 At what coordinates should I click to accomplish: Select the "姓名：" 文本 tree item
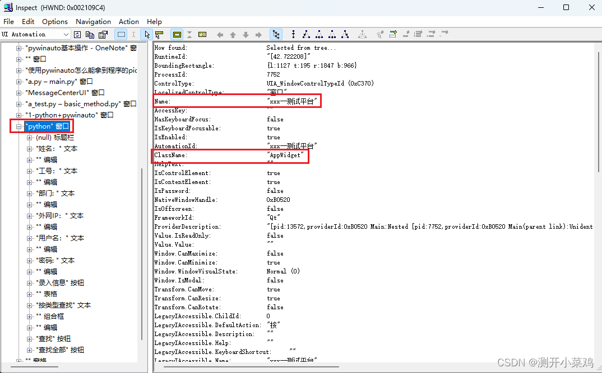[57, 149]
